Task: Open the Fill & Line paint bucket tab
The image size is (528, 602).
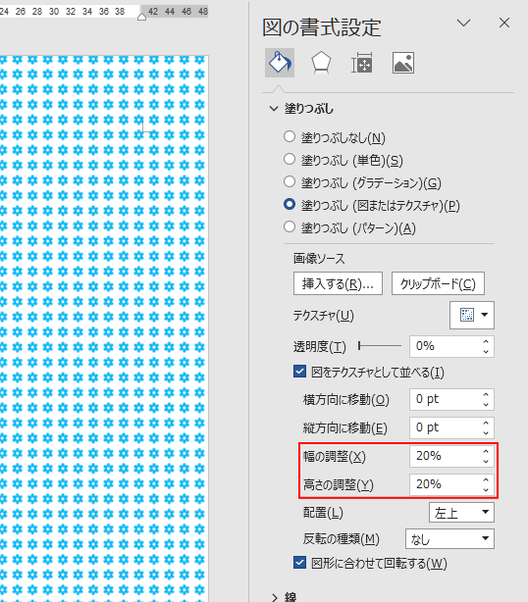Action: pos(280,63)
